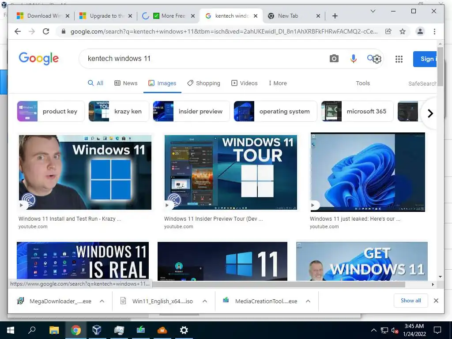Screen dimensions: 452x339
Task: Open the notification center icon
Action: pyautogui.click(x=437, y=330)
